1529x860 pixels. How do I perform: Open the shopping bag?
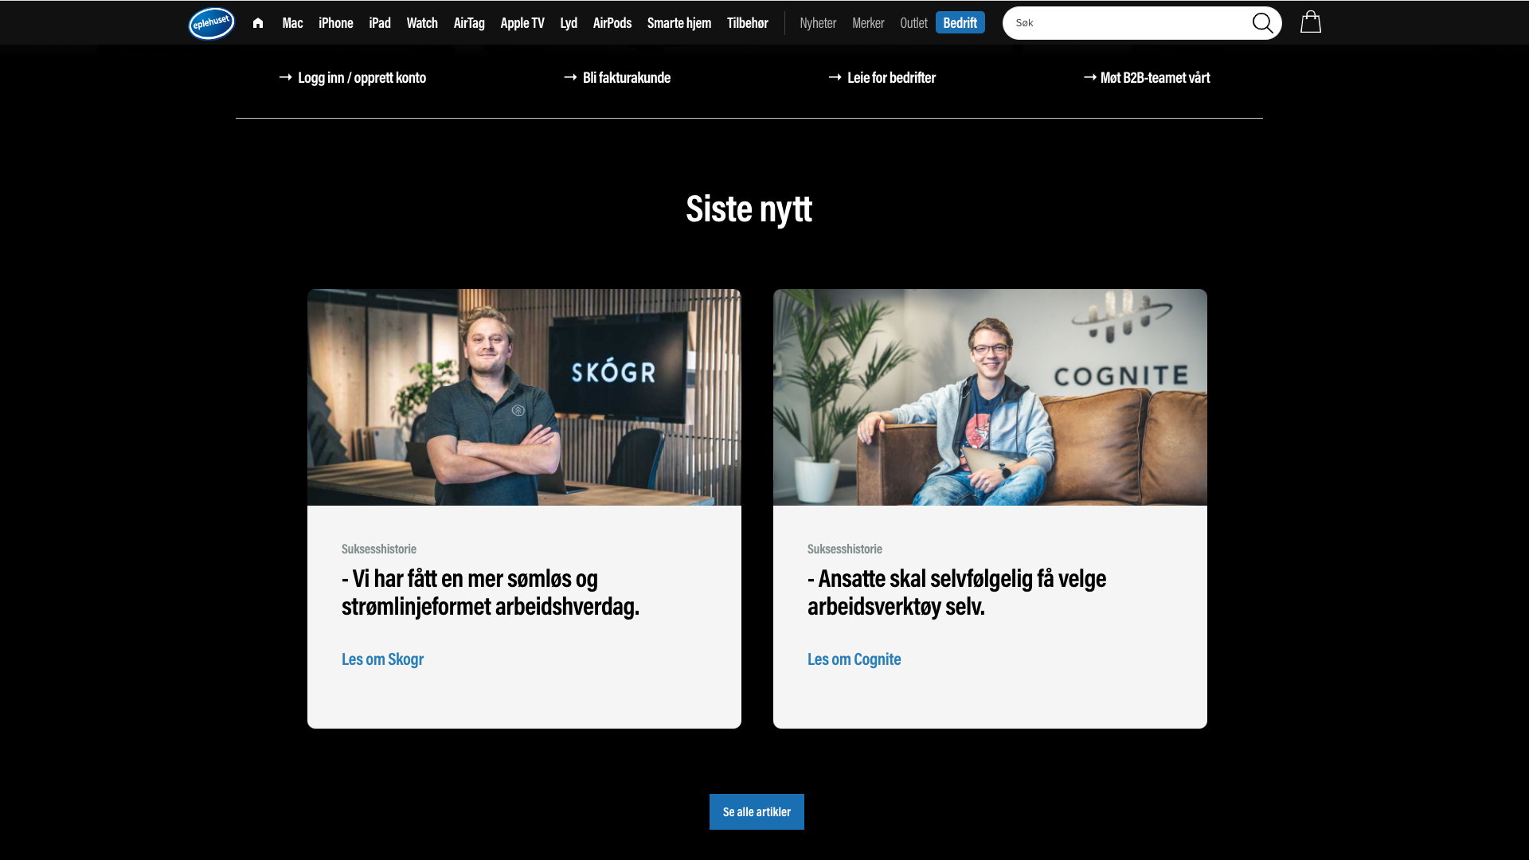pyautogui.click(x=1311, y=22)
